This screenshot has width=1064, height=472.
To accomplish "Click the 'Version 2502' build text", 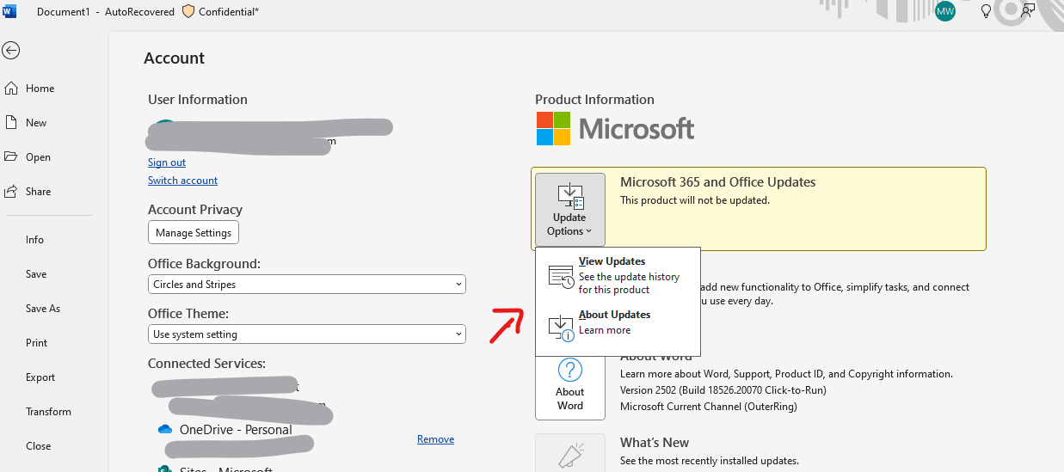I will (723, 390).
